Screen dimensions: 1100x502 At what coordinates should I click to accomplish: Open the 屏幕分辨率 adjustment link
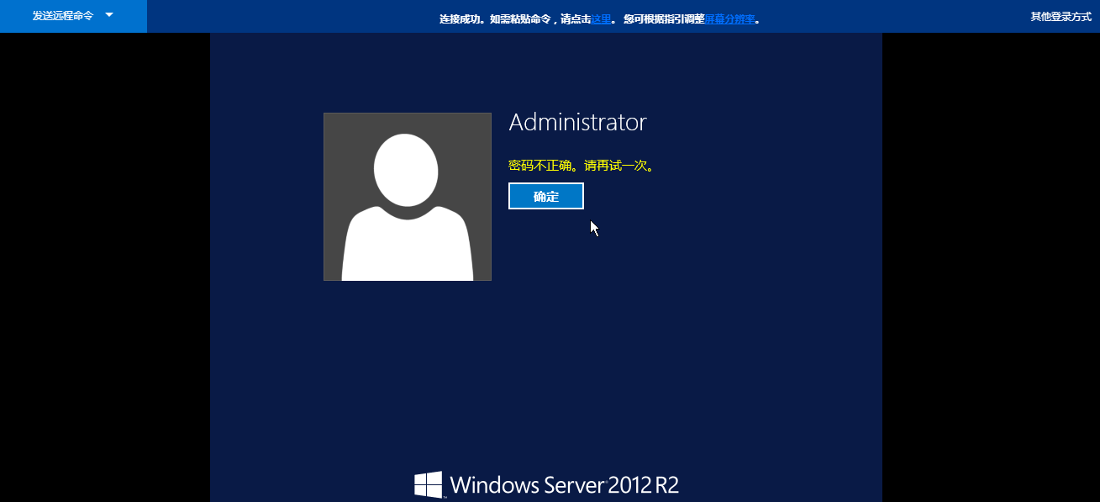coord(729,18)
